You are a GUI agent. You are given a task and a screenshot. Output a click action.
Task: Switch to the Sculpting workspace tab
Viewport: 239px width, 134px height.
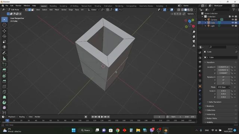[63, 6]
